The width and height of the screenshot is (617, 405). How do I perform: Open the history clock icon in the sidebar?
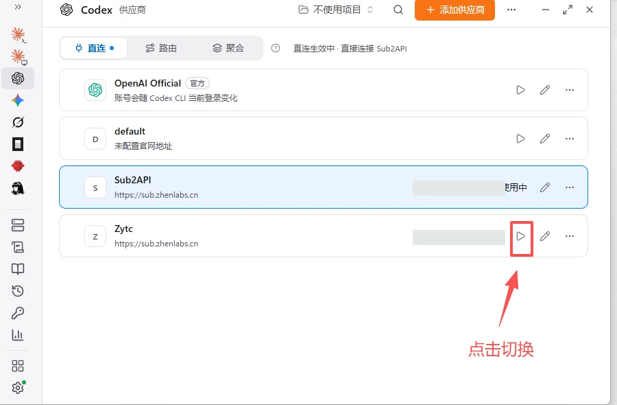[18, 291]
